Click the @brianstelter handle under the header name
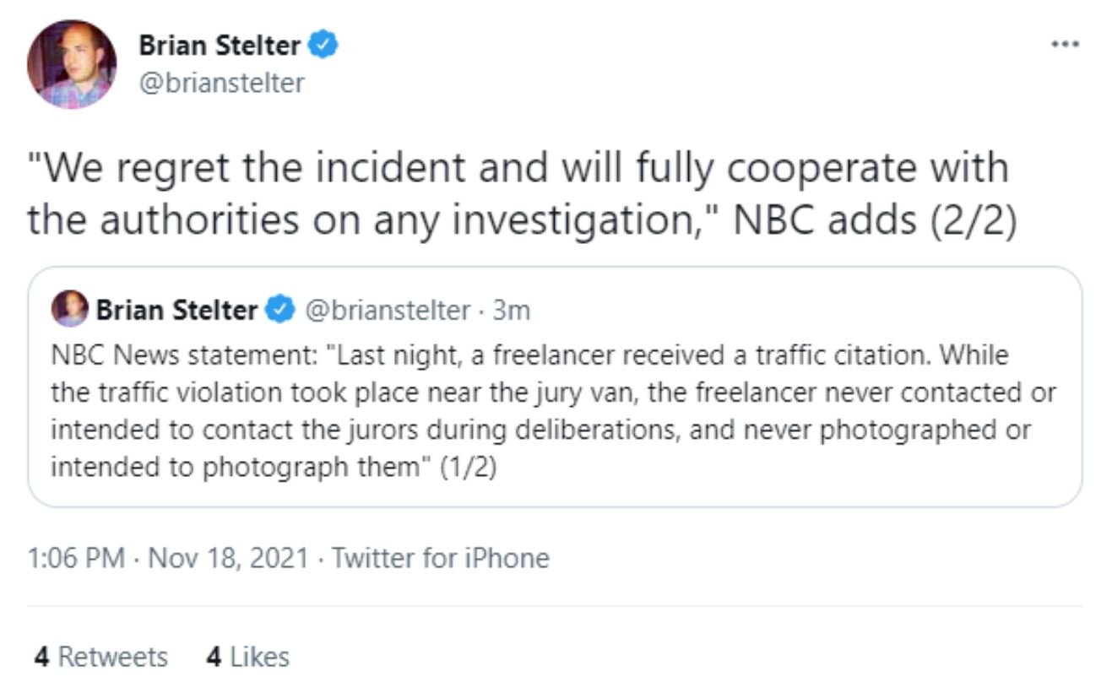 [x=220, y=84]
